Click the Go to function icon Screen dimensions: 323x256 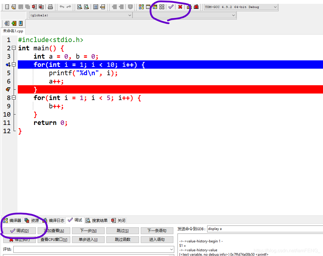(96, 7)
